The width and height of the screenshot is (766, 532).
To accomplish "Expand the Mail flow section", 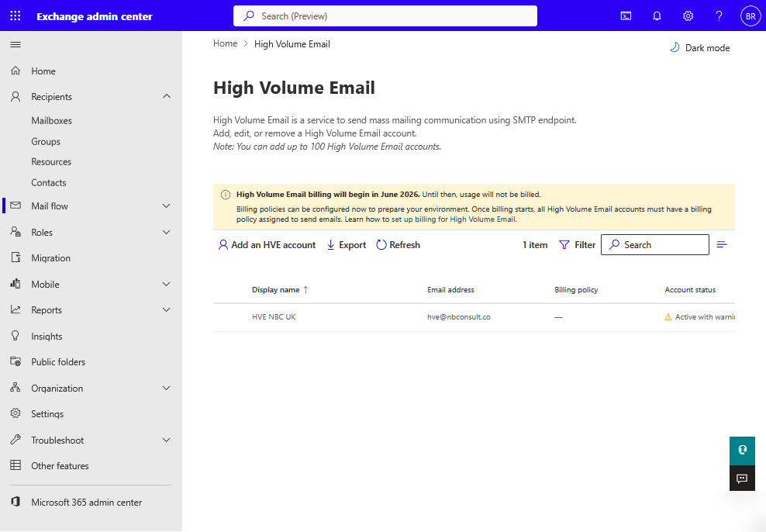I will click(166, 206).
